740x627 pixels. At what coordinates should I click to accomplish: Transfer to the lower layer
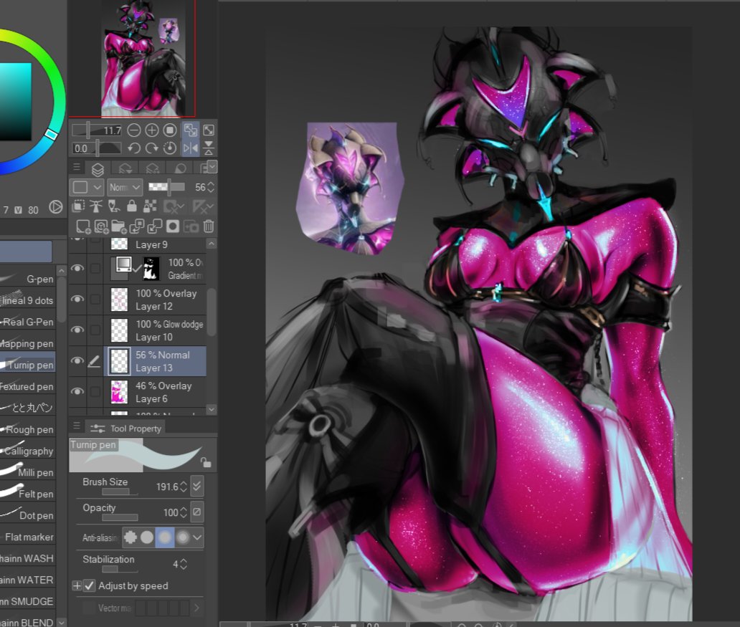pyautogui.click(x=137, y=226)
